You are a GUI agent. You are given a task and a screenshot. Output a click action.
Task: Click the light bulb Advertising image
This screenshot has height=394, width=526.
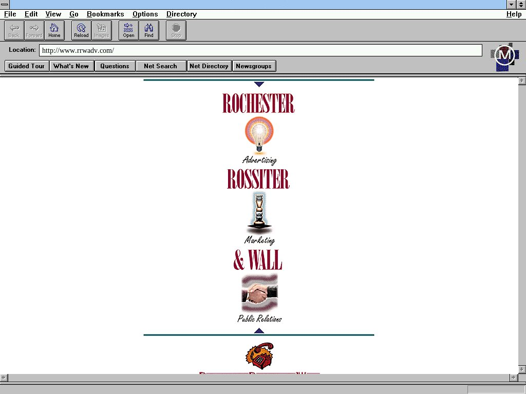pyautogui.click(x=259, y=135)
